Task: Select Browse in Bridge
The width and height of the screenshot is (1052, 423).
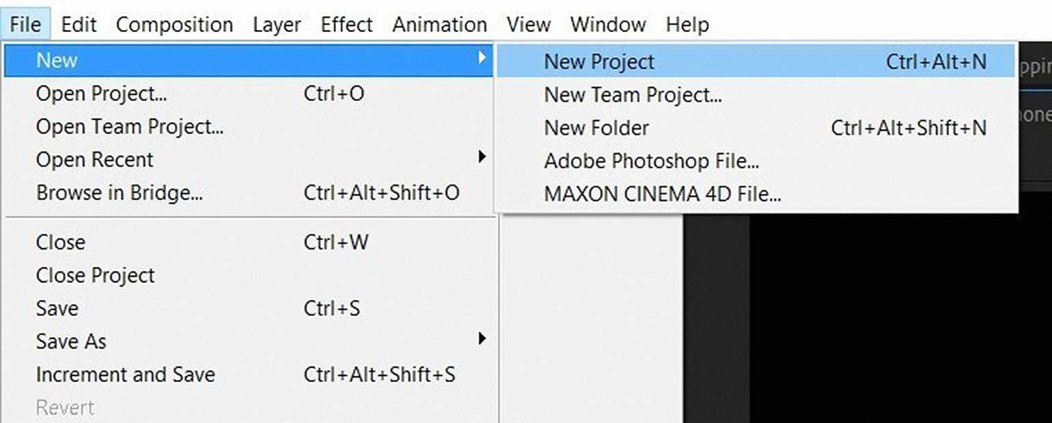Action: click(120, 193)
